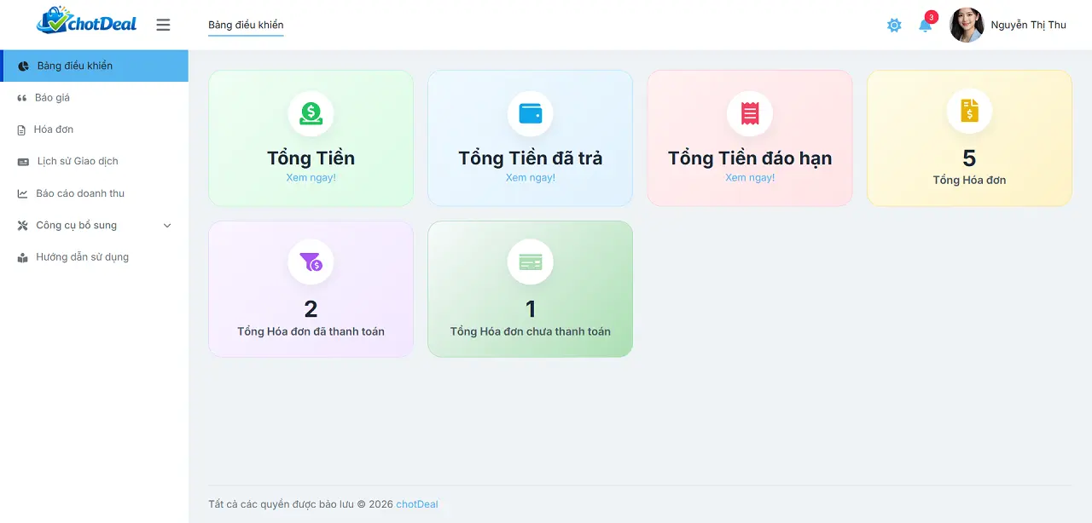Click the chotDeal logo
Screen dimensions: 1092x523
tap(85, 23)
